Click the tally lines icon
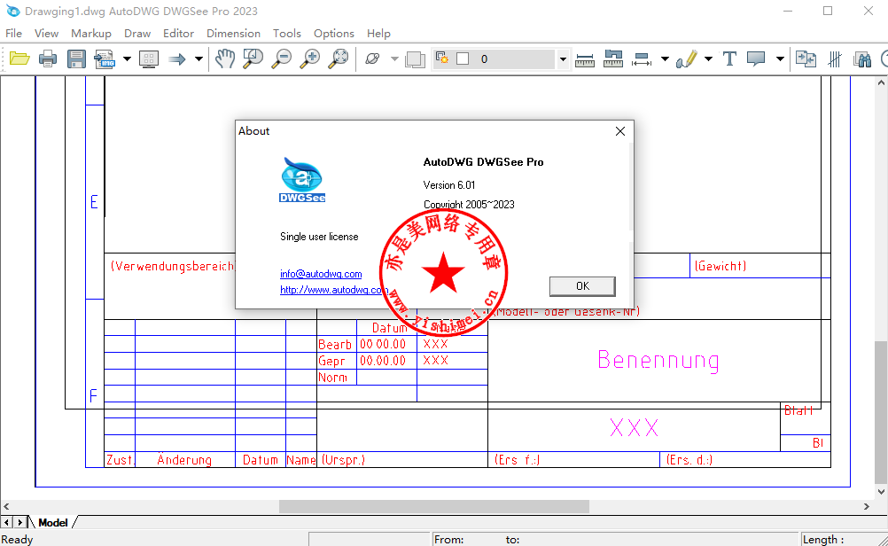Viewport: 888px width, 546px height. (835, 58)
